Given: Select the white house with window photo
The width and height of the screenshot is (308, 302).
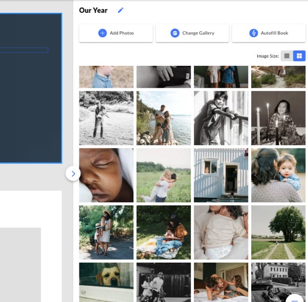Looking at the screenshot, I should pyautogui.click(x=221, y=175).
